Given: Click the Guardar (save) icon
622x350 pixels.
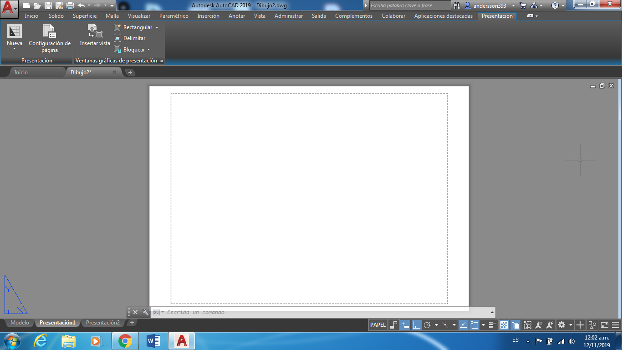Looking at the screenshot, I should tap(48, 5).
